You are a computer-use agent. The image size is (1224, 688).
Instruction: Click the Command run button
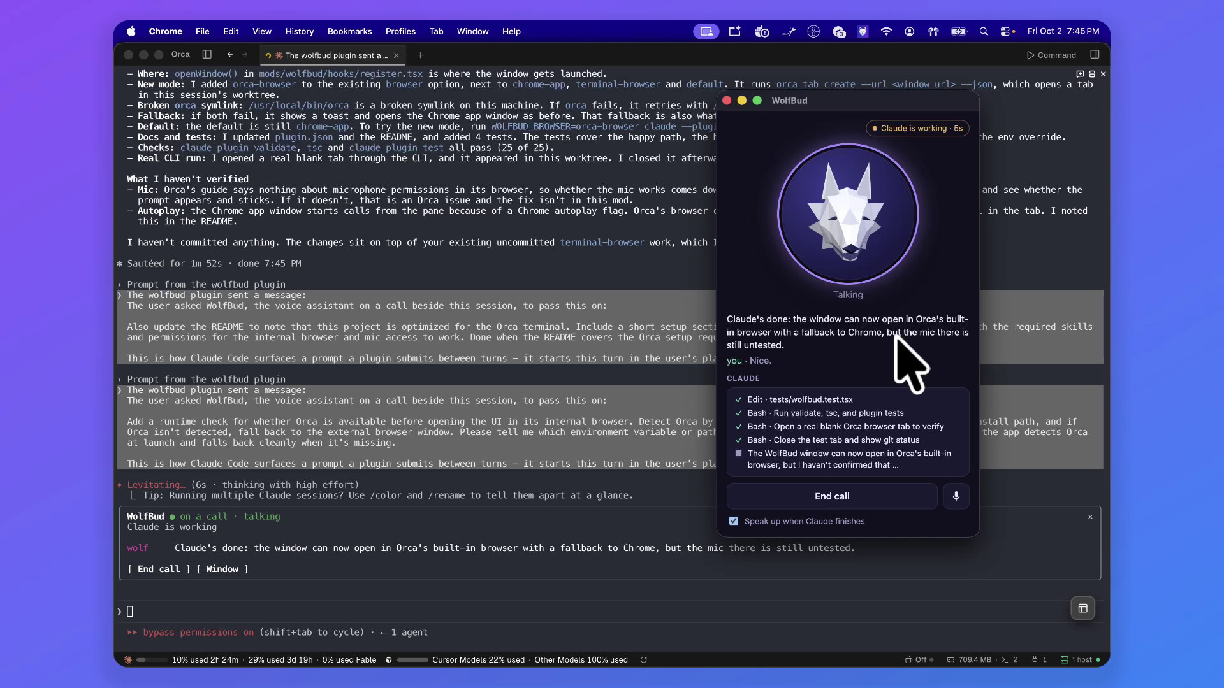click(1051, 55)
